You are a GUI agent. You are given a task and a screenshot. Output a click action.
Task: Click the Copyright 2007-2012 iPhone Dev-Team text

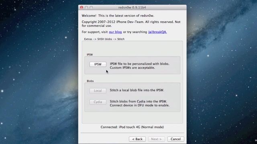pos(131,24)
